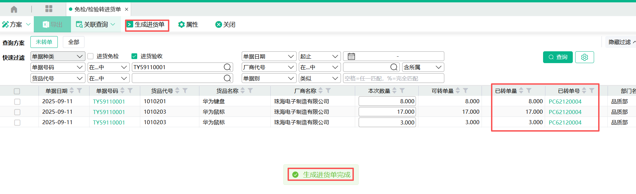Click search icon in 厂商代号 field
This screenshot has height=194, width=636.
point(394,67)
